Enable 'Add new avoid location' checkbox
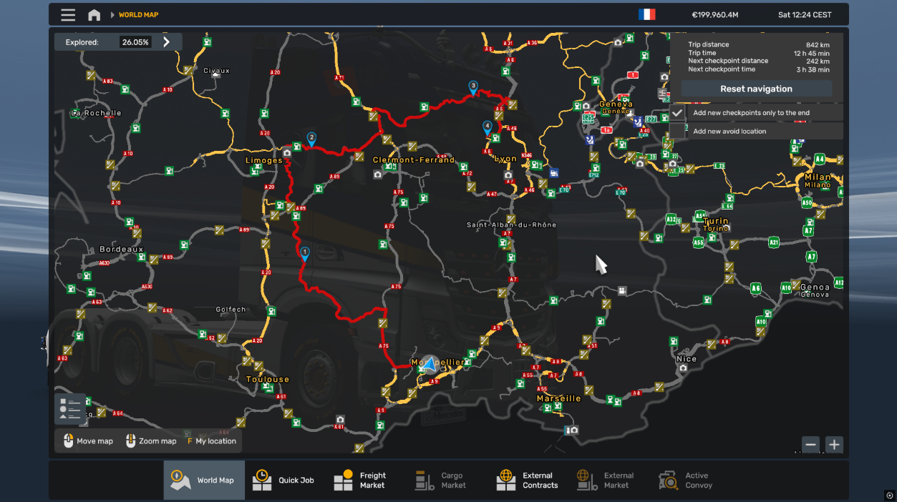Viewport: 897px width, 502px height. (x=677, y=131)
